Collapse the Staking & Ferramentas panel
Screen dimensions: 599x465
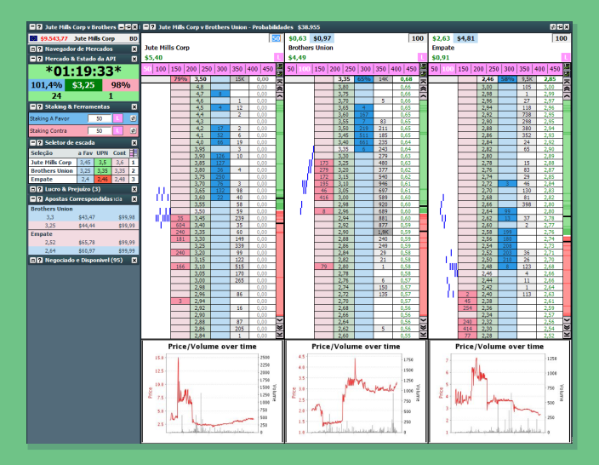[33, 106]
